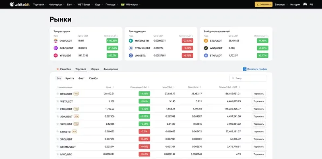Click the OVO/USDT coin icon
The height and width of the screenshot is (159, 322).
tap(56, 41)
